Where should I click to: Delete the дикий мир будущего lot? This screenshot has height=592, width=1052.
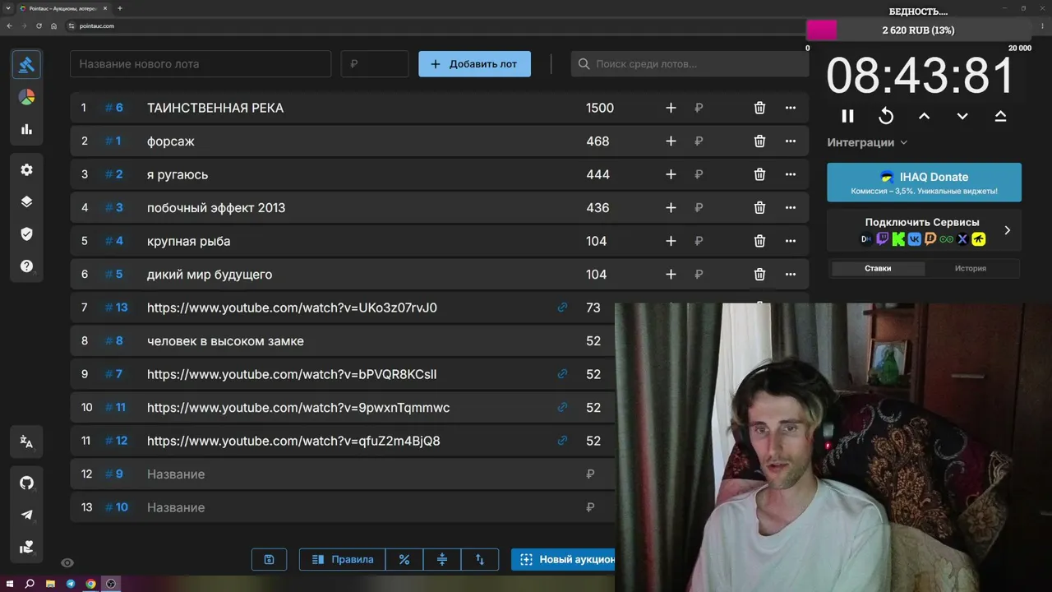click(x=759, y=275)
